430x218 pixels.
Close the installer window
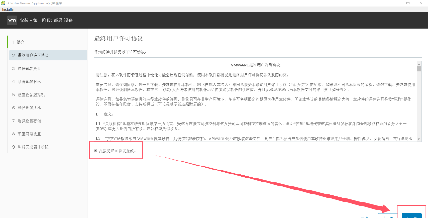click(x=421, y=3)
